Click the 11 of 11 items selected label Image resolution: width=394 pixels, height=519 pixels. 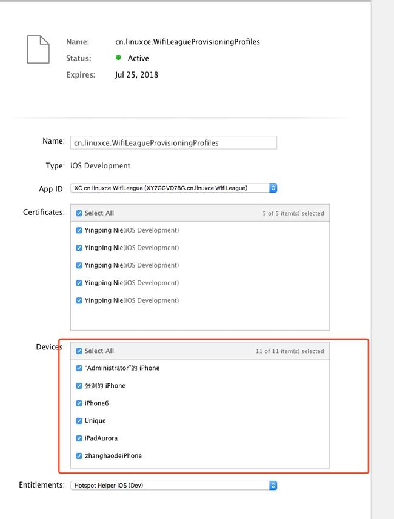(x=290, y=351)
